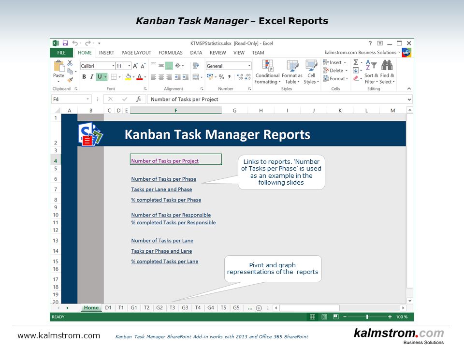The height and width of the screenshot is (348, 464).
Task: Open the Number of Tasks per Lane link
Action: 162,241
